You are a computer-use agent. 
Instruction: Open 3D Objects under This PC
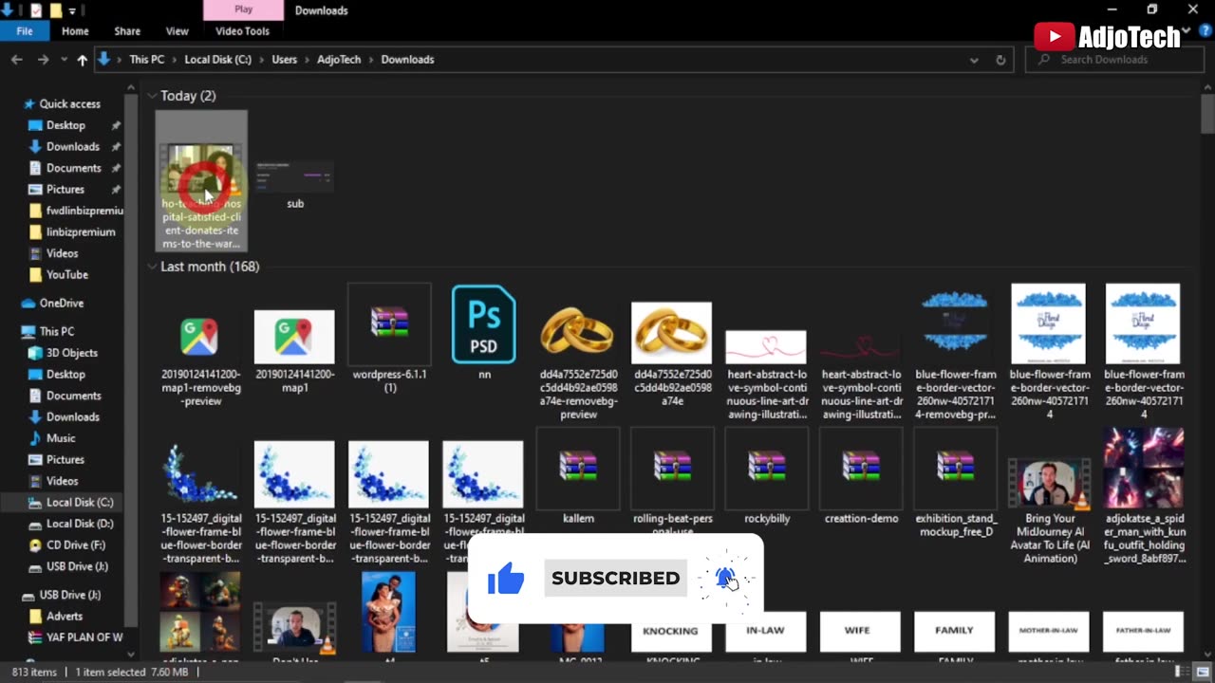[71, 353]
